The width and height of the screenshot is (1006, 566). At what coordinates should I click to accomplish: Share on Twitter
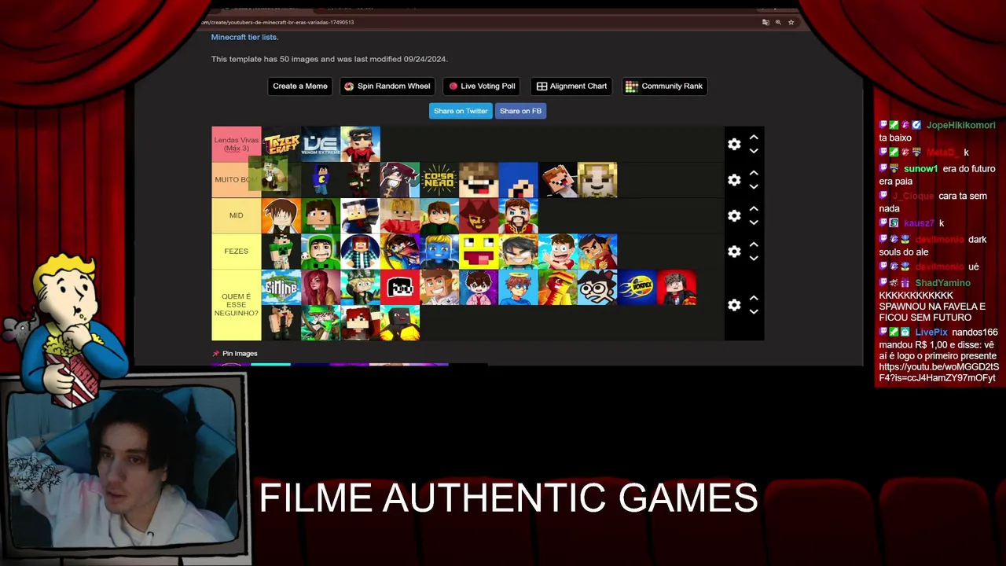tap(461, 111)
